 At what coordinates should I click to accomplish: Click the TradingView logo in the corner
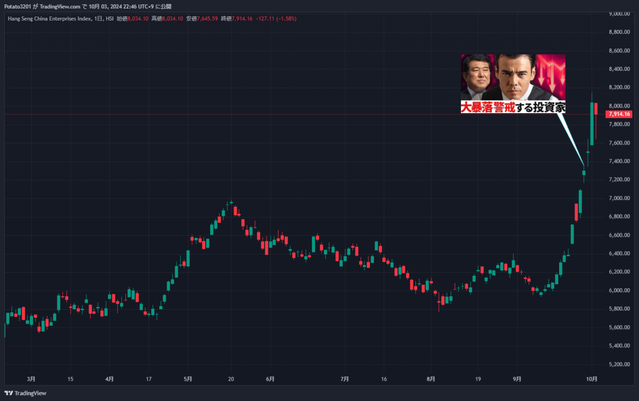[25, 393]
